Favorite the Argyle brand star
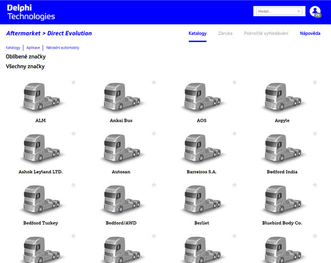 315,83
